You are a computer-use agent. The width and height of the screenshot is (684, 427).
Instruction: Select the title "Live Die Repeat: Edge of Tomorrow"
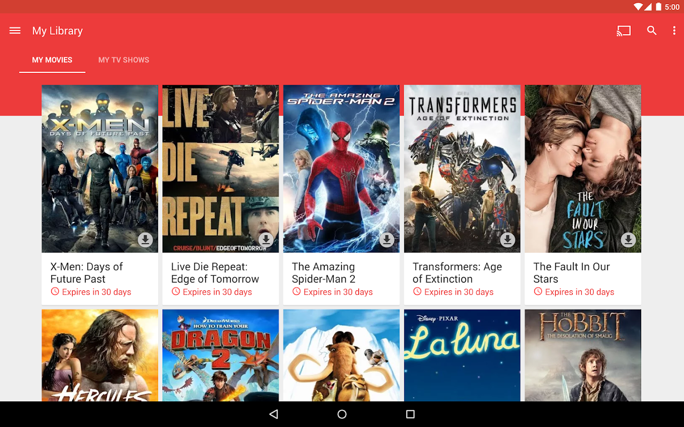[x=215, y=273]
